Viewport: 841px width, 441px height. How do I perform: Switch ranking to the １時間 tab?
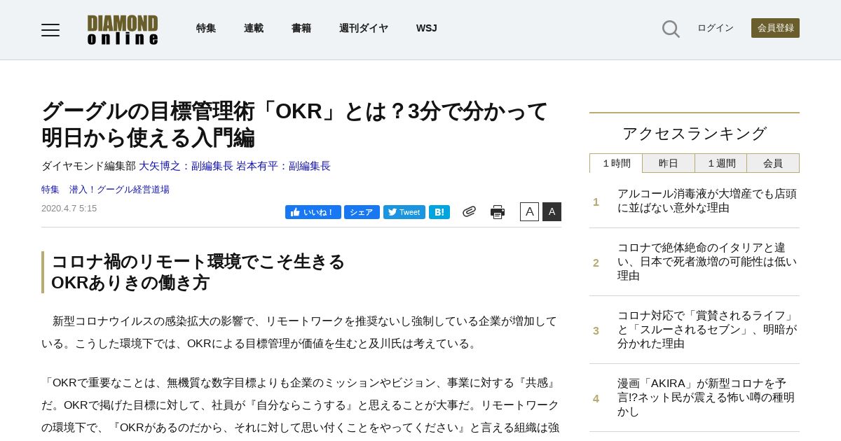click(616, 163)
